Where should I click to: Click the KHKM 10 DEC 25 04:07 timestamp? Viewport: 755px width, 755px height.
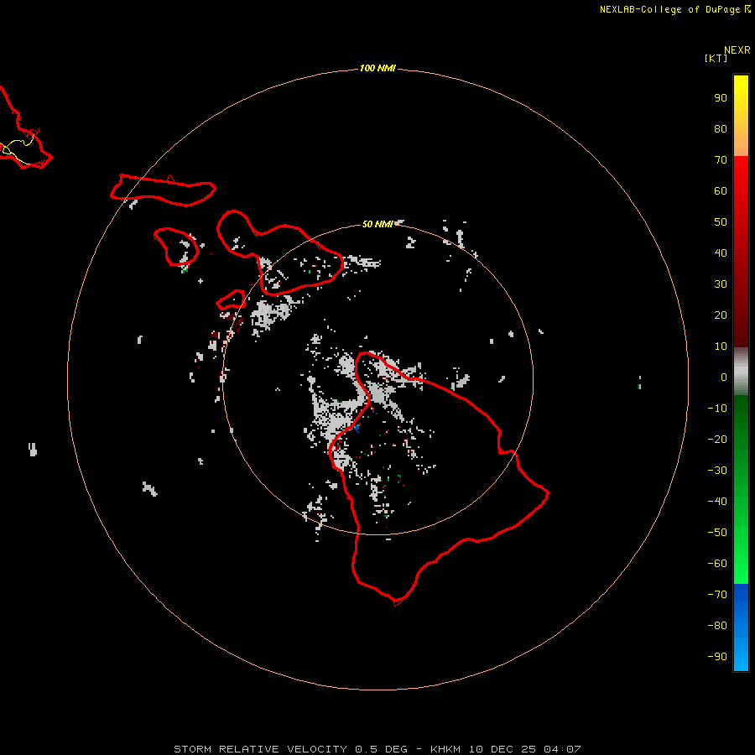click(506, 749)
